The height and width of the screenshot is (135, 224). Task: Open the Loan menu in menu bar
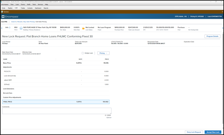point(17,5)
